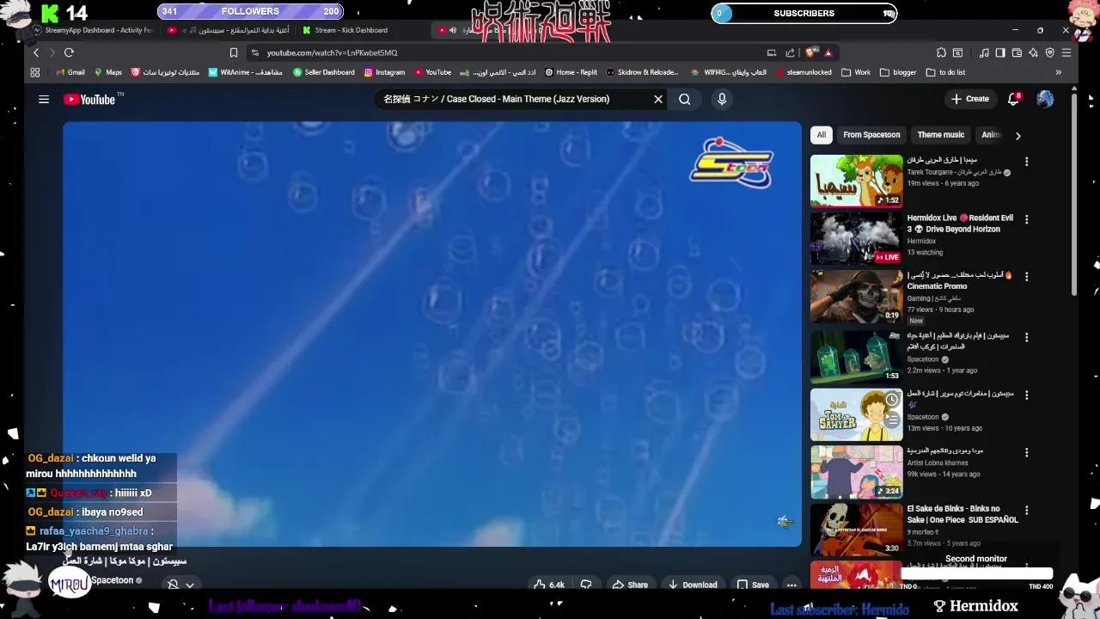Open options for Cinematic Promo video
The image size is (1100, 619).
[x=1026, y=277]
